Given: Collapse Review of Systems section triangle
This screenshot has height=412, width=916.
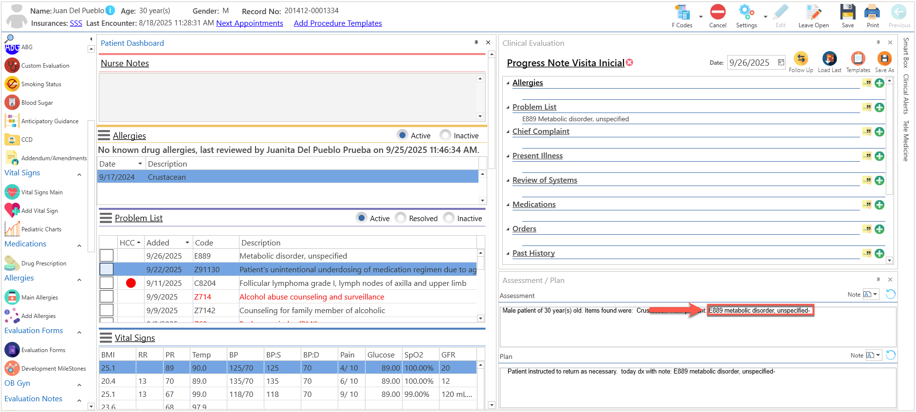Looking at the screenshot, I should 508,181.
